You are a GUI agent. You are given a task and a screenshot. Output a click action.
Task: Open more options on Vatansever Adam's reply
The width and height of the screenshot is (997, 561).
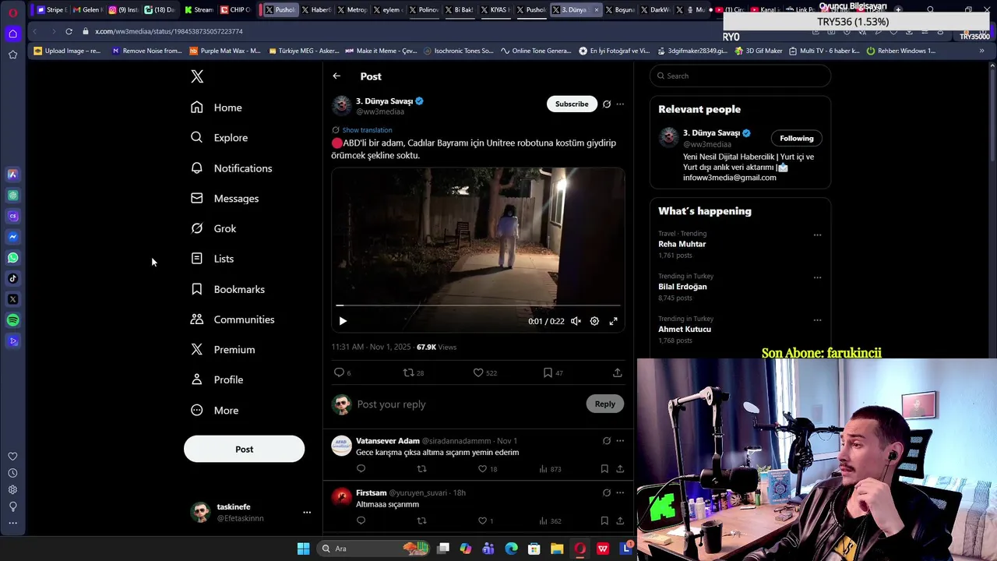(x=620, y=441)
